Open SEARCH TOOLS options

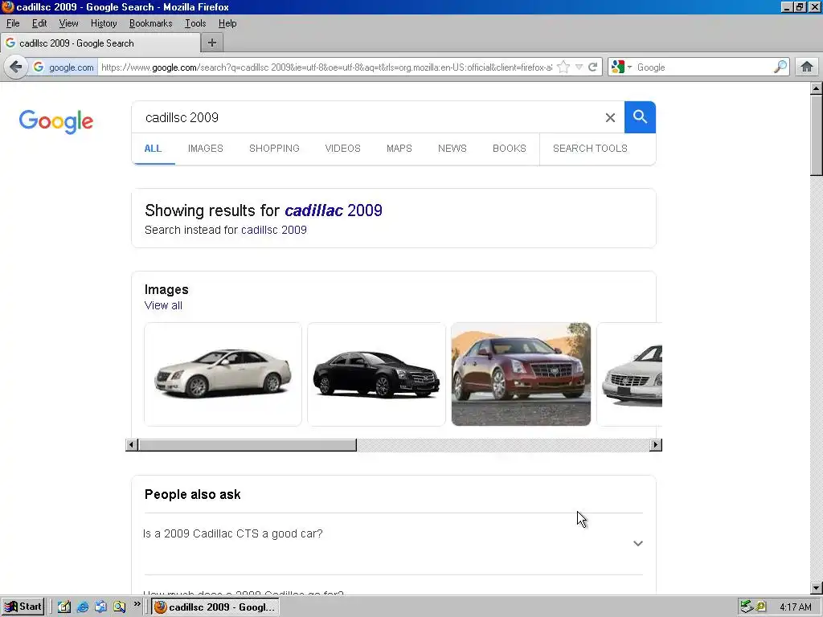pos(590,149)
